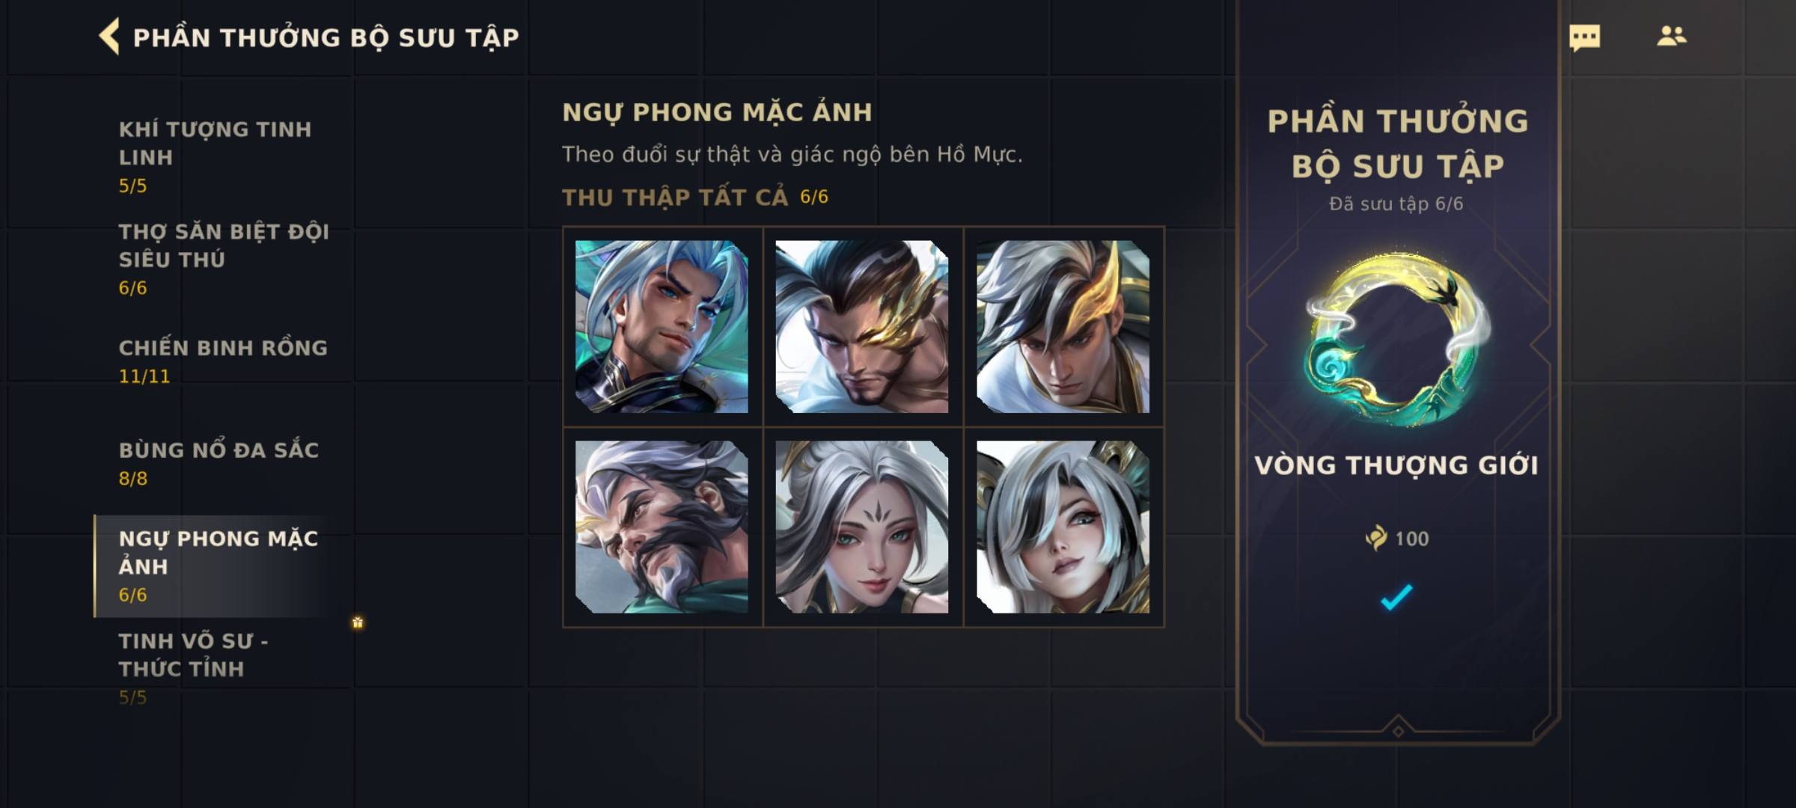Open the Tinh Võ Sư - Thức Tỉnh collection

(x=217, y=668)
